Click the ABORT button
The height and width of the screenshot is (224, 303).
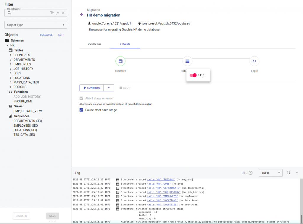125,88
